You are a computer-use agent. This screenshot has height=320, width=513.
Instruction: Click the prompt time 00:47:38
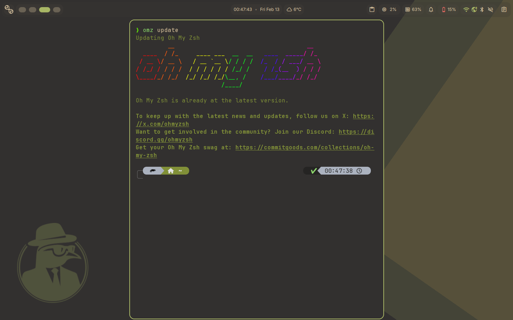[338, 171]
